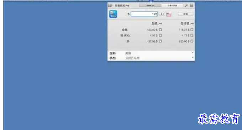The height and width of the screenshot is (130, 242).
Task: Click the amount input field showing 123
Action: coord(144,14)
